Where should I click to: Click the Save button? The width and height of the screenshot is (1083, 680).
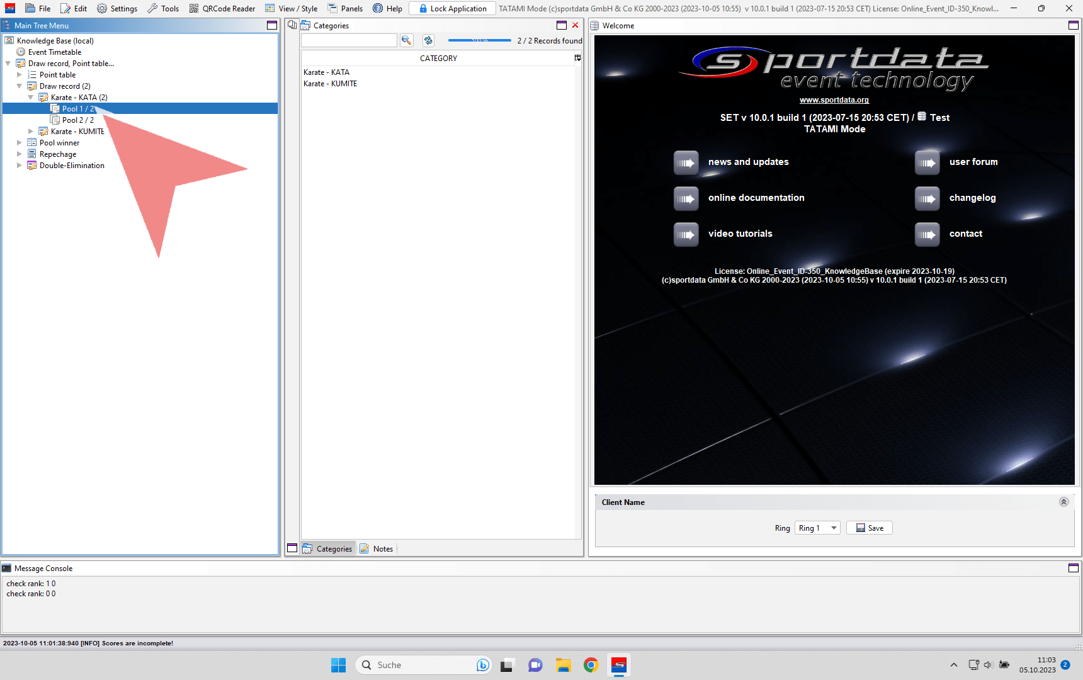[870, 528]
